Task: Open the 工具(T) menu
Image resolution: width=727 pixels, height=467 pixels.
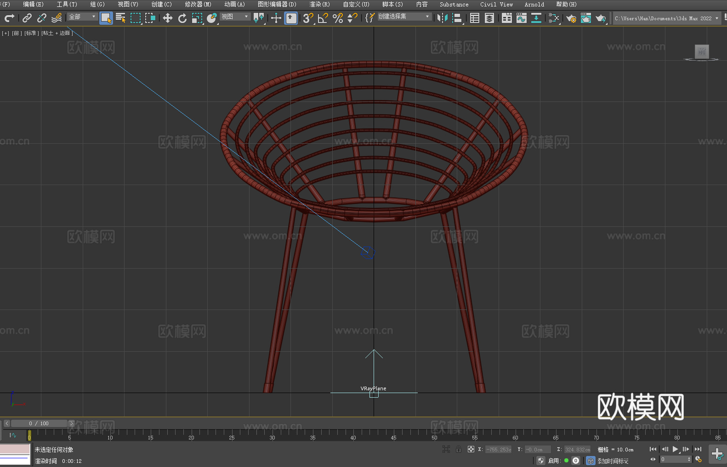Action: 67,4
